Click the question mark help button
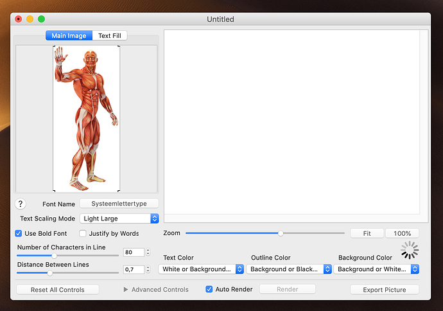The height and width of the screenshot is (311, 443). point(21,204)
